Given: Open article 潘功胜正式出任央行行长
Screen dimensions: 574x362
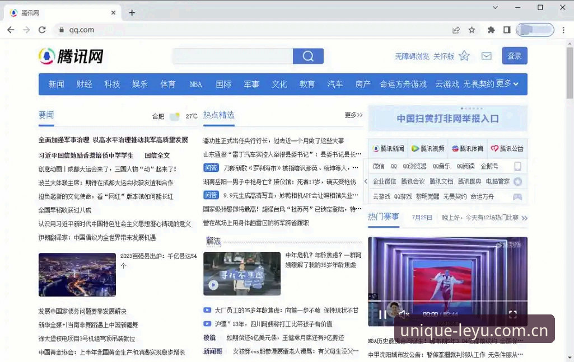Looking at the screenshot, I should point(273,141).
